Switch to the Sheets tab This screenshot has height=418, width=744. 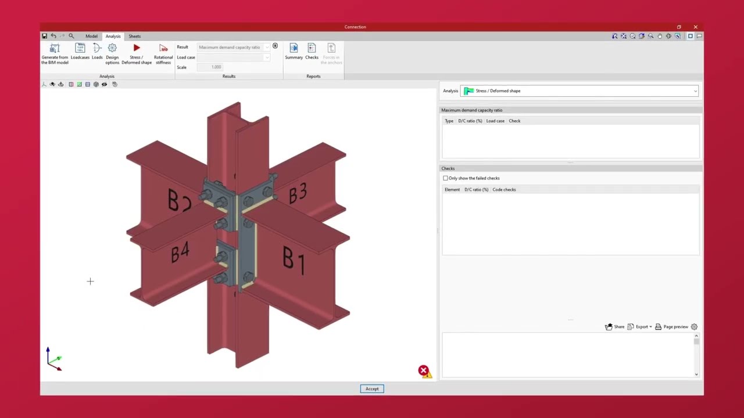[134, 36]
